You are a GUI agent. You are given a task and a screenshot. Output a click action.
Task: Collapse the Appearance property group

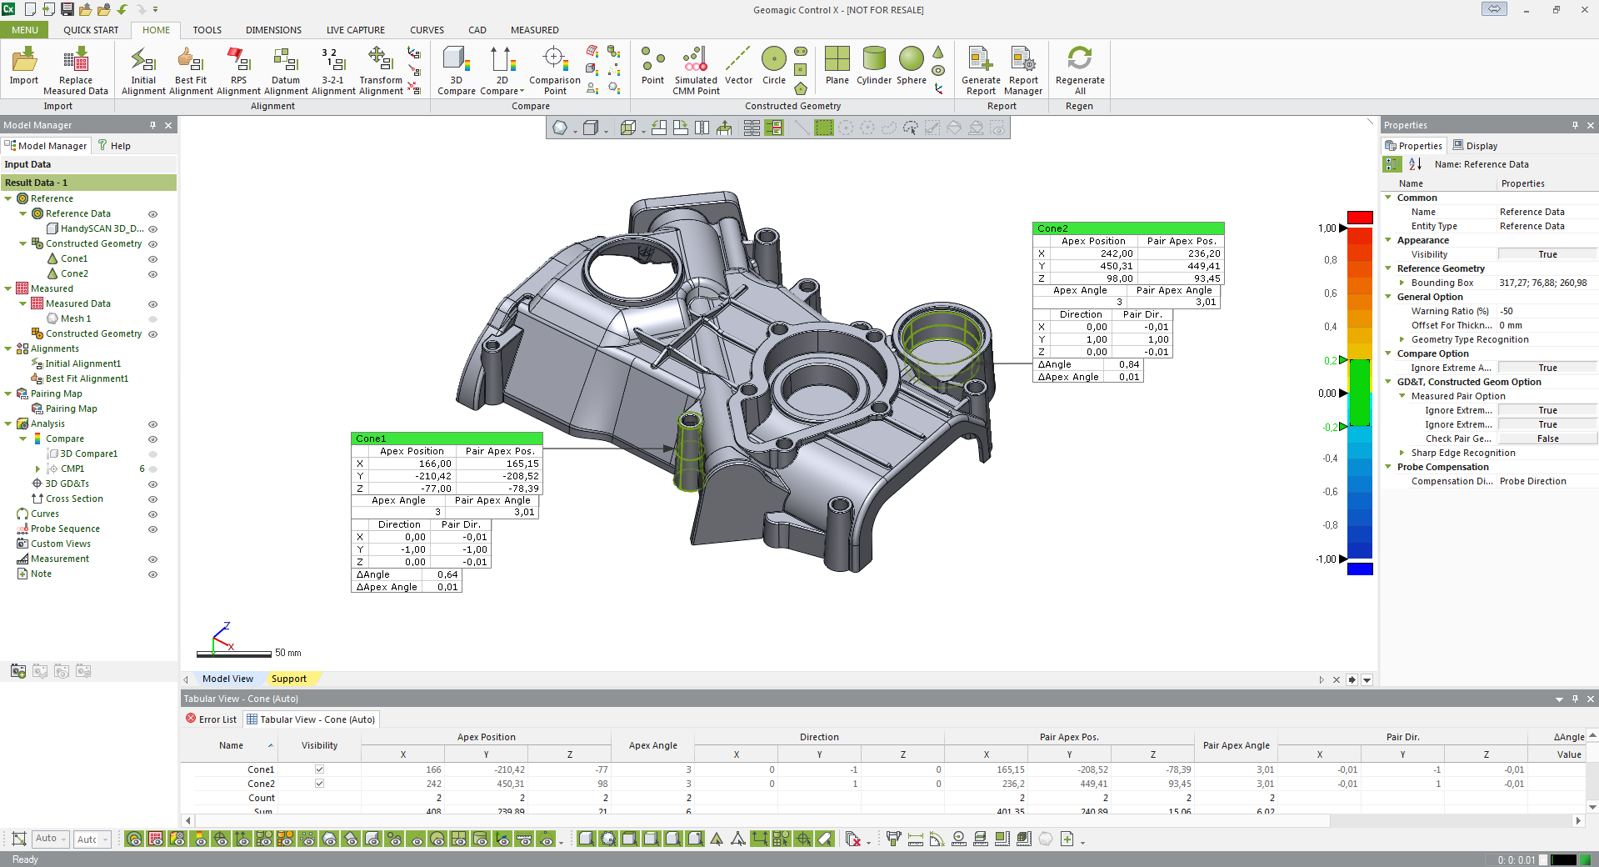[1388, 240]
